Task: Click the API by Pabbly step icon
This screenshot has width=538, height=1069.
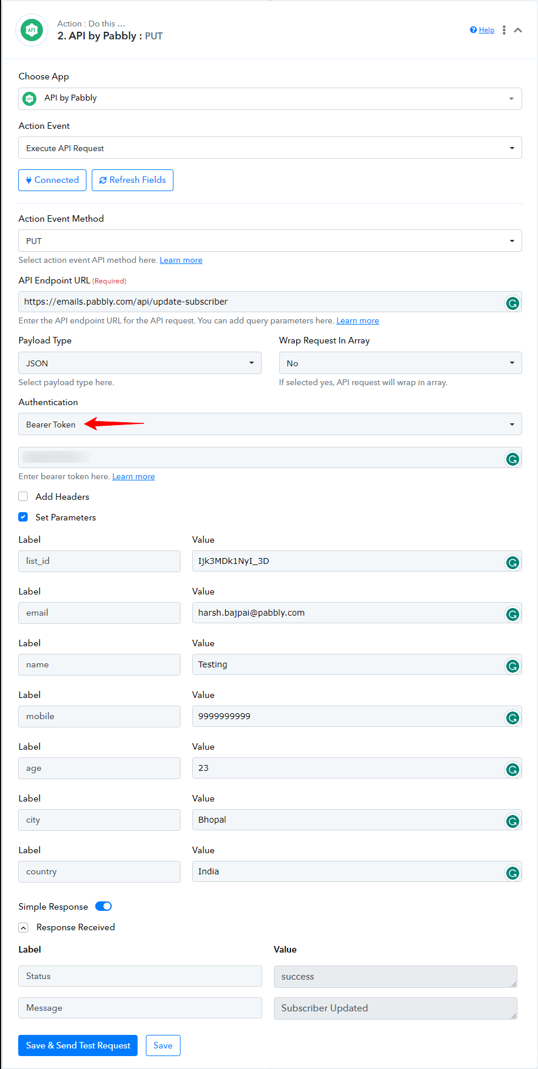Action: (32, 30)
